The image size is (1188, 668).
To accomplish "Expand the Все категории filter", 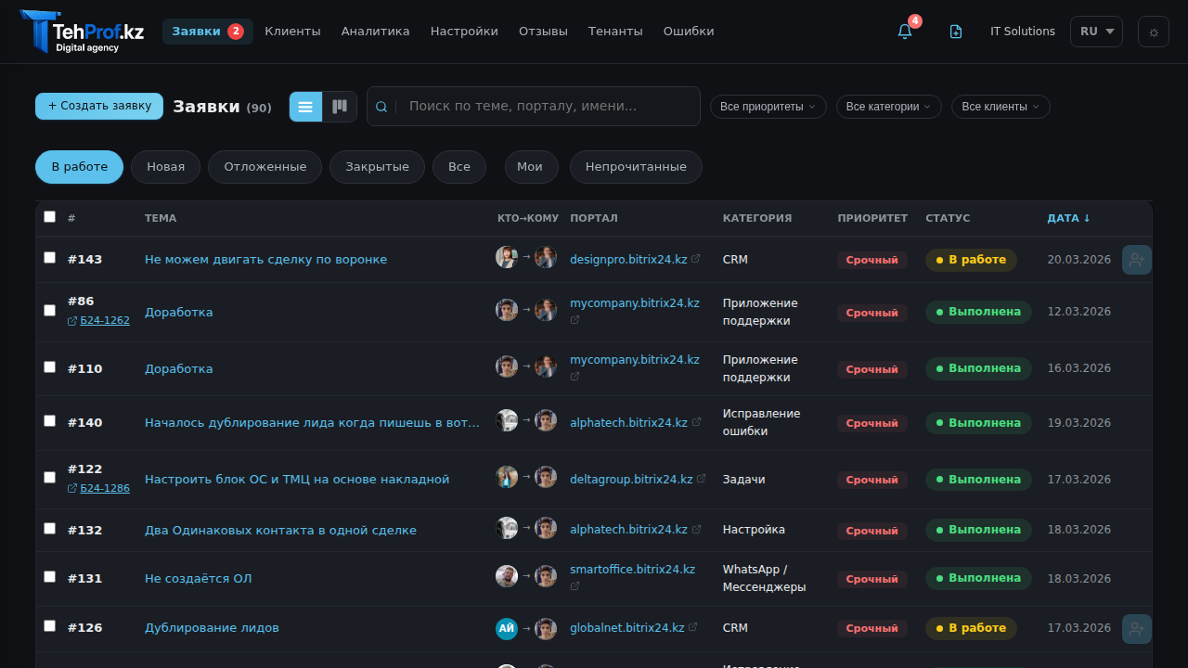I will click(x=888, y=106).
